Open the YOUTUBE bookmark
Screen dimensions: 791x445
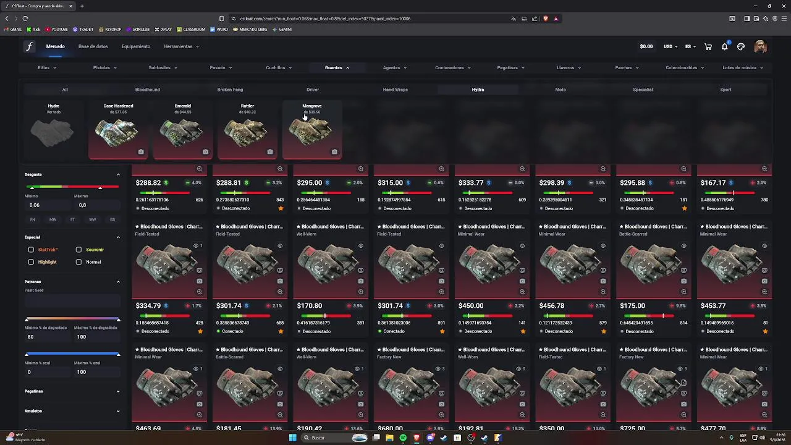[56, 29]
